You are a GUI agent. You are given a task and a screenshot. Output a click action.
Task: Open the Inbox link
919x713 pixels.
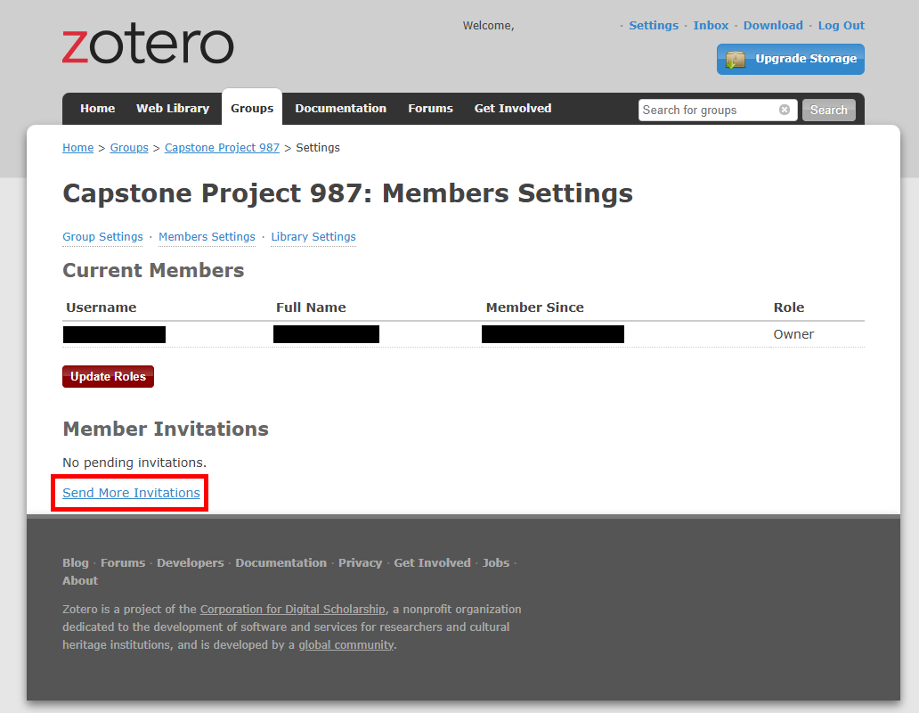tap(711, 26)
